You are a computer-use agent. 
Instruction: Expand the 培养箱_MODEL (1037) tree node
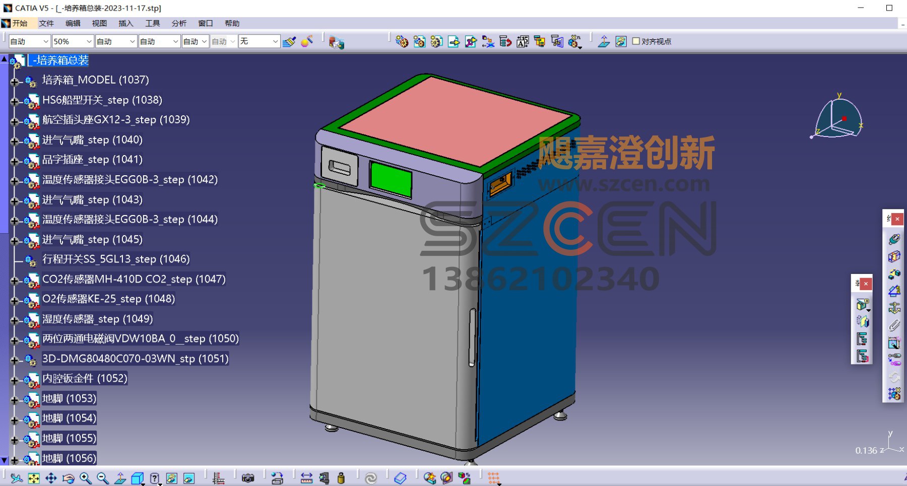point(15,81)
